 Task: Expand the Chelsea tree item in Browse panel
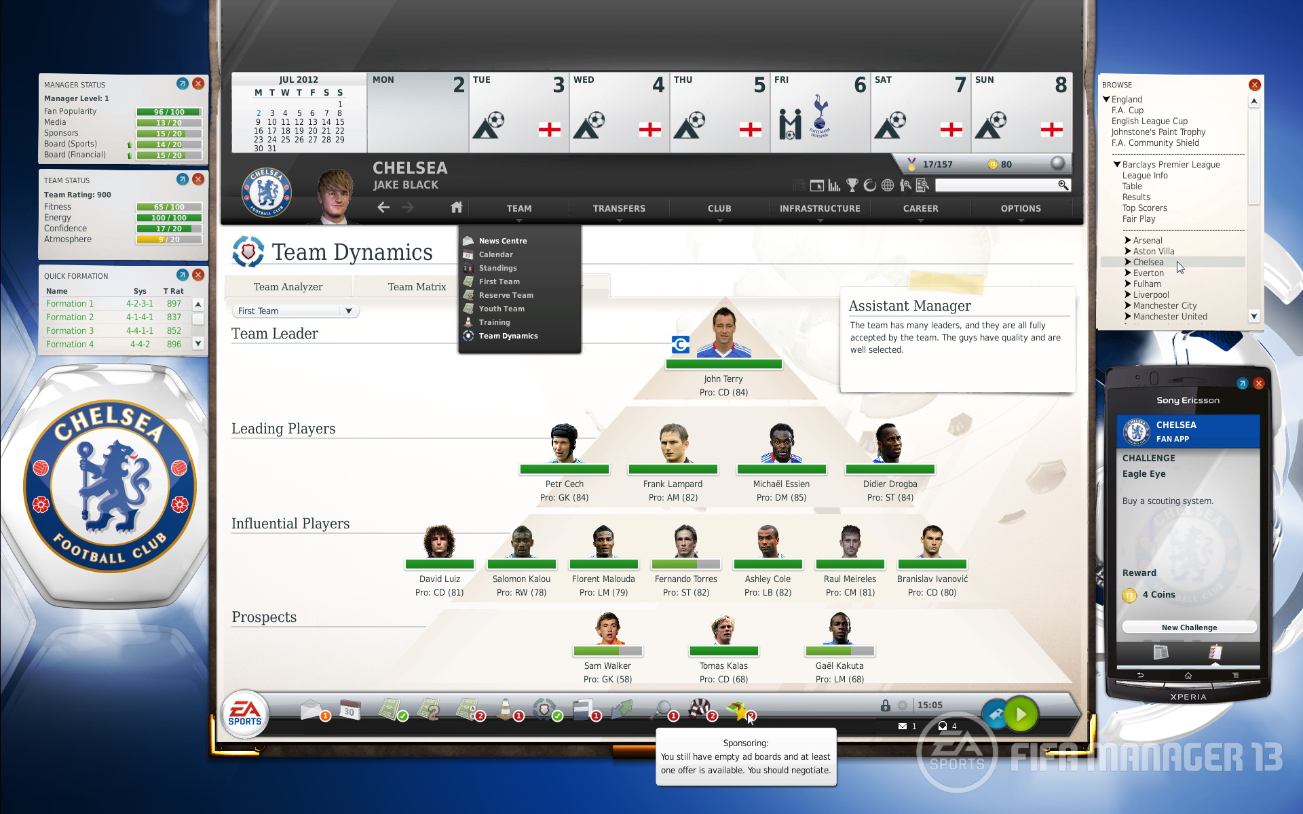(1127, 262)
